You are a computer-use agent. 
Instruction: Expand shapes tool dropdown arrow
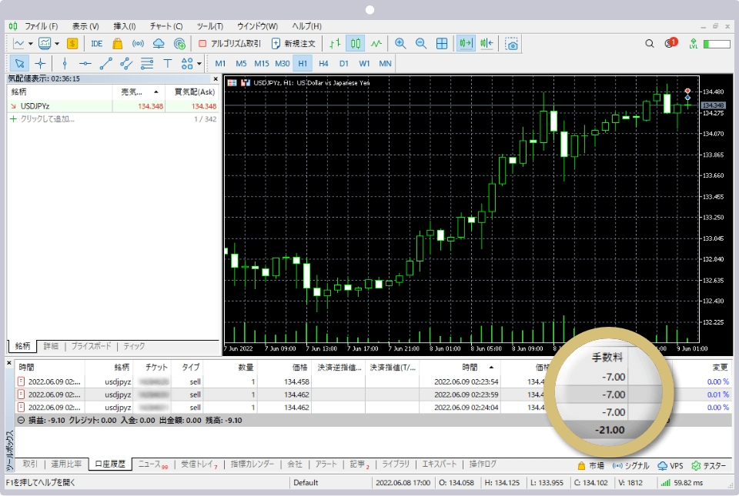[x=199, y=64]
